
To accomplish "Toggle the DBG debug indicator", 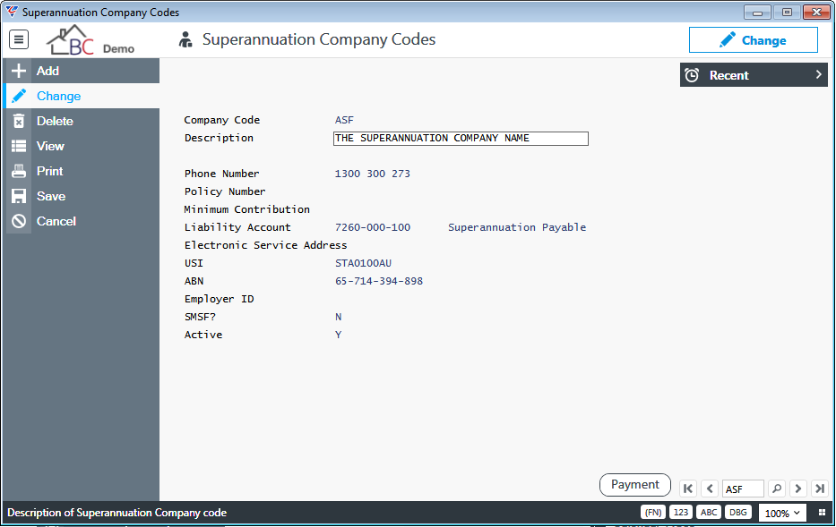I will [738, 512].
